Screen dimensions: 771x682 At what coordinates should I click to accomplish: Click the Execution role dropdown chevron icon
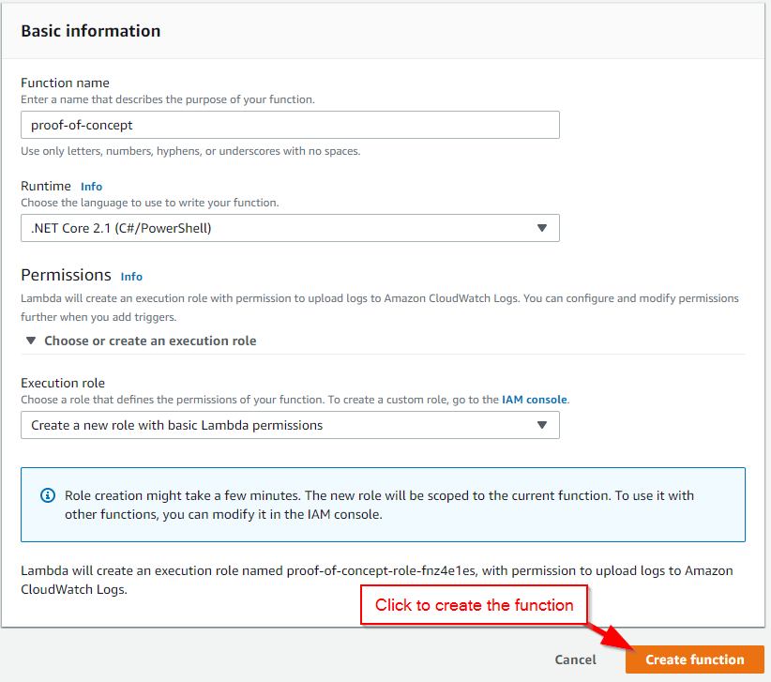(542, 425)
